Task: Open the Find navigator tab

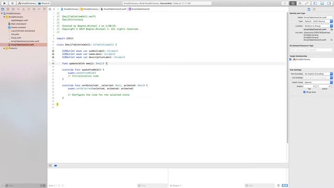Action: point(18,9)
